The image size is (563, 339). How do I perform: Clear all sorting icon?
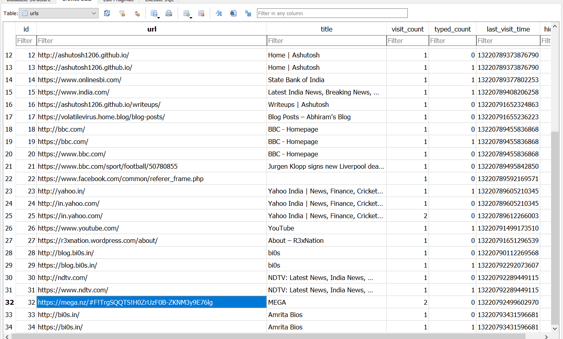click(x=137, y=13)
